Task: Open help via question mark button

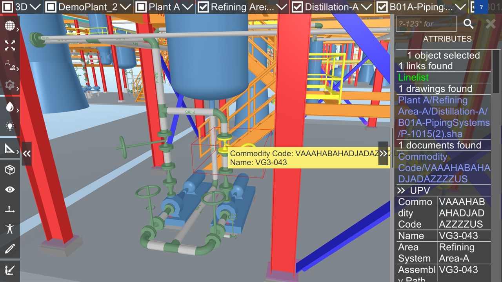Action: pos(481,7)
